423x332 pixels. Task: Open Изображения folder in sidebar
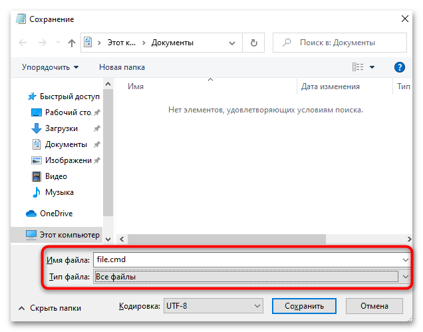pyautogui.click(x=69, y=160)
